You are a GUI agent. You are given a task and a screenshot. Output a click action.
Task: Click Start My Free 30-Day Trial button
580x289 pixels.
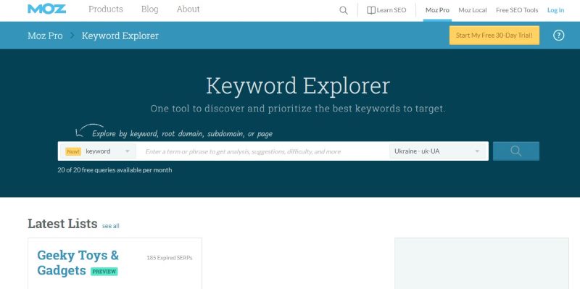494,35
